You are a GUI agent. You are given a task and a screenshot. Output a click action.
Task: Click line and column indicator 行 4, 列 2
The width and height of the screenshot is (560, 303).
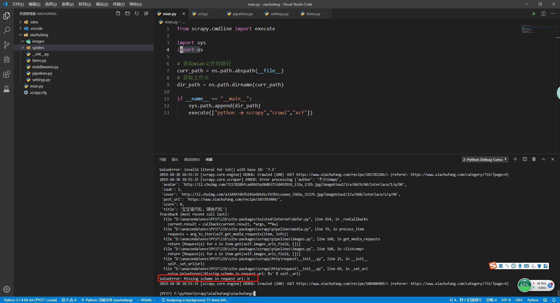click(x=466, y=300)
